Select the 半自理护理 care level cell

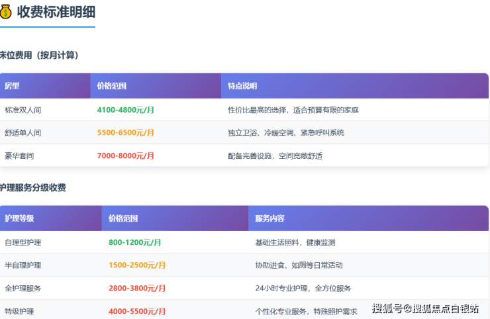tap(23, 265)
